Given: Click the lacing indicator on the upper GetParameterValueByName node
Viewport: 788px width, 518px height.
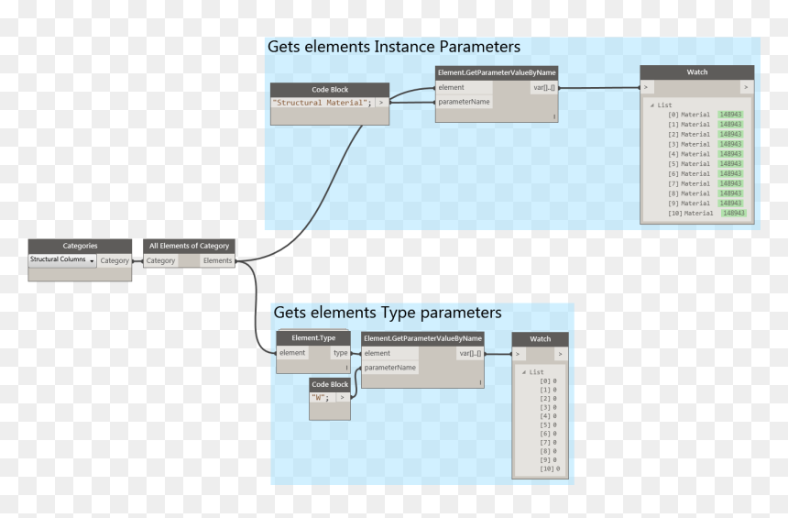Looking at the screenshot, I should [x=554, y=116].
